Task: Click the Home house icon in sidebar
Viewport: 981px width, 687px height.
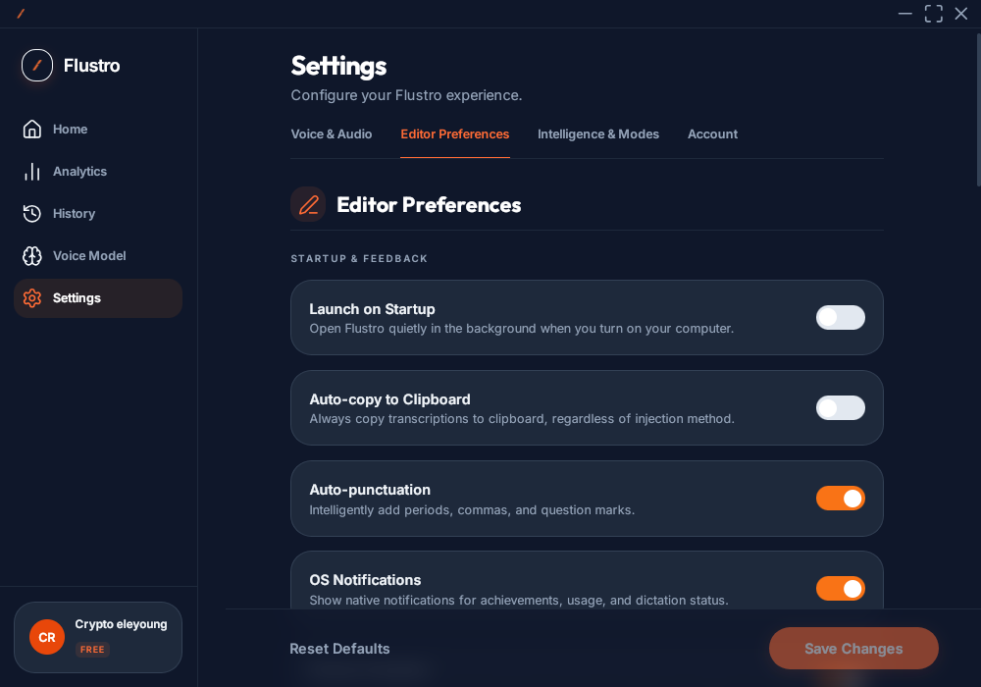Action: pos(32,129)
